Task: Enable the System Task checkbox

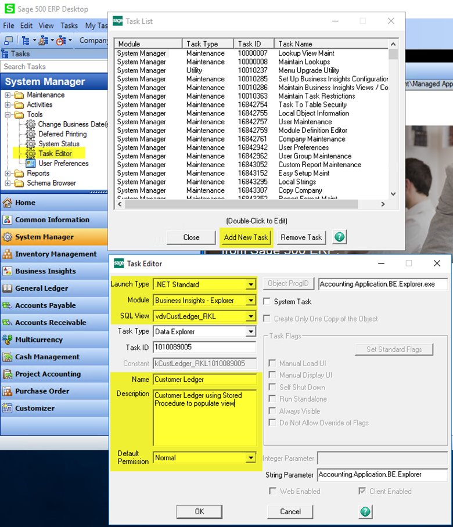Action: pos(267,302)
